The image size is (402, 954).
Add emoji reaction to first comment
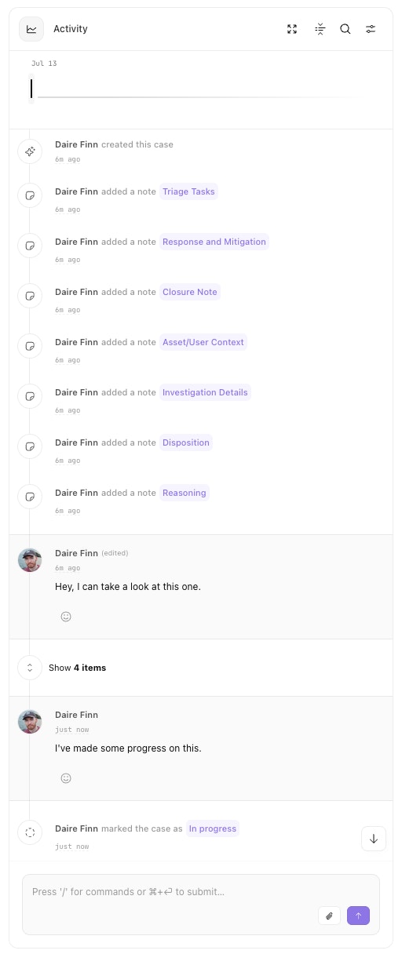point(66,617)
